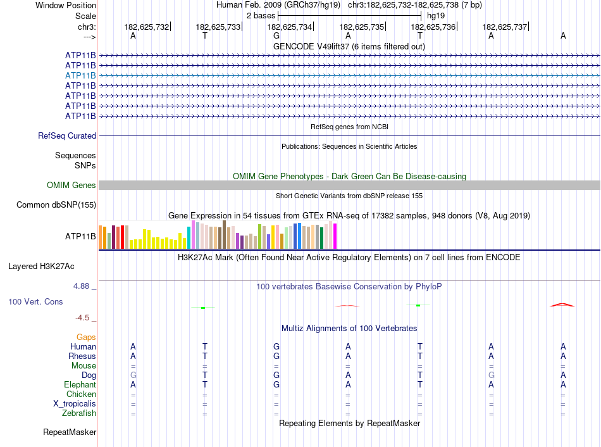Click the Zebrafish species label
Image resolution: width=601 pixels, height=447 pixels.
coord(79,413)
